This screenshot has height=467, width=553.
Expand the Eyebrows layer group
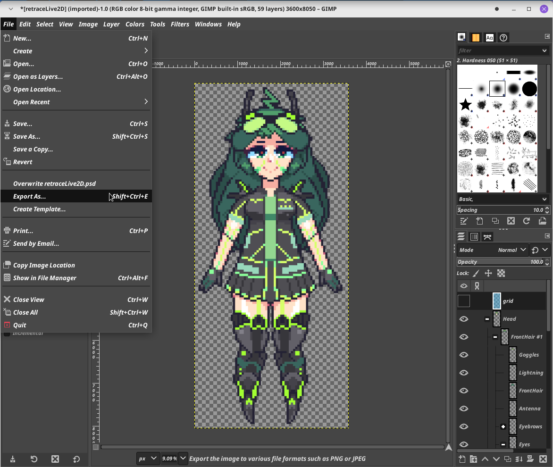pos(503,426)
